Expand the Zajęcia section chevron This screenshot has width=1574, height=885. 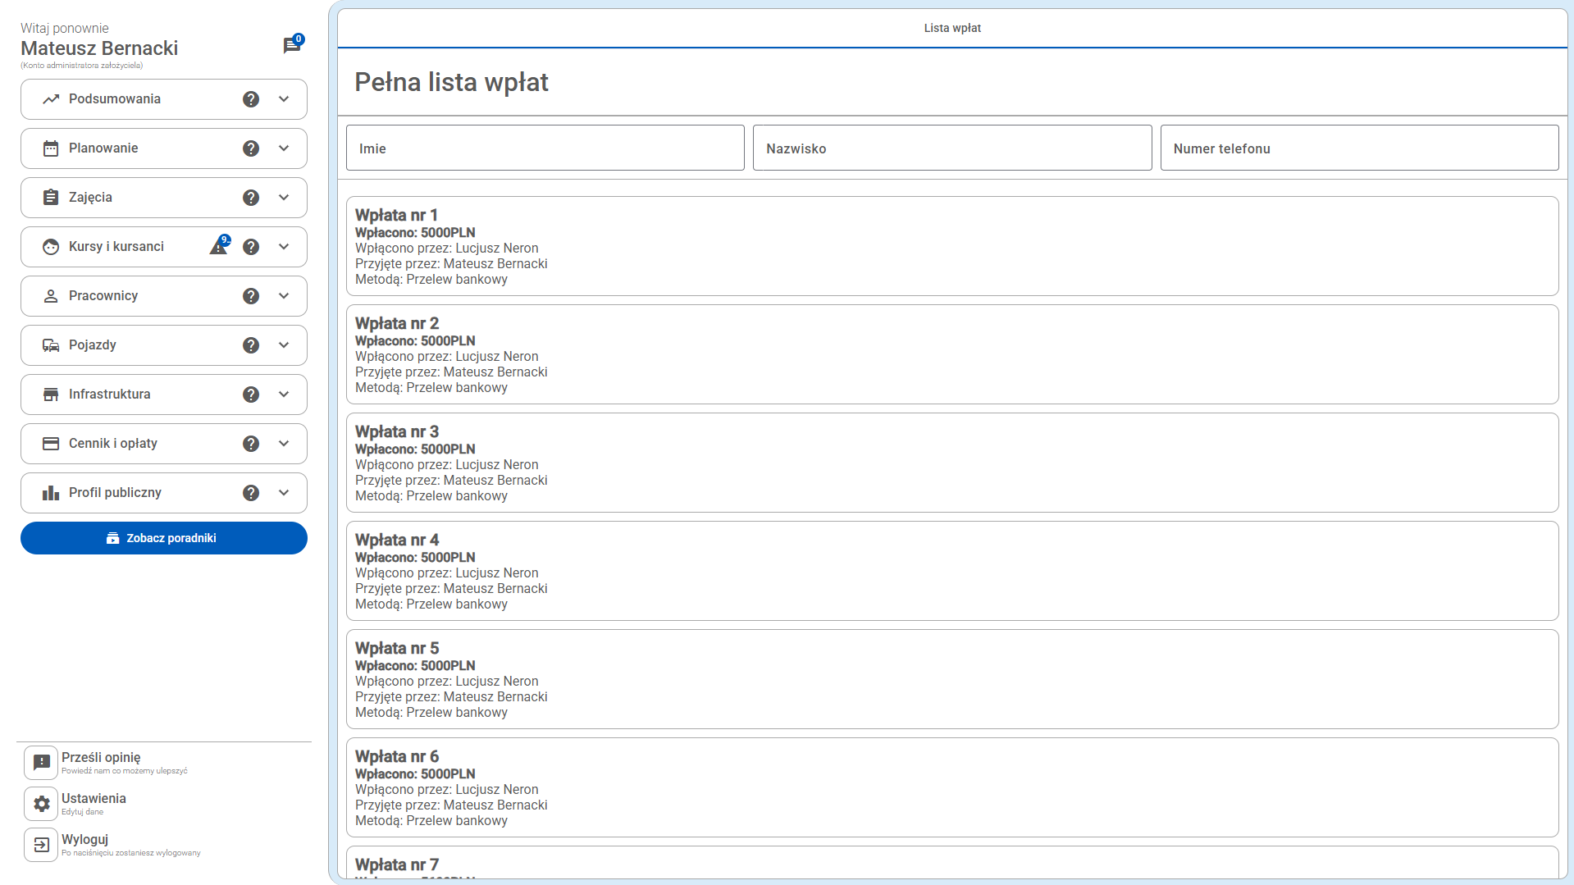pos(284,198)
